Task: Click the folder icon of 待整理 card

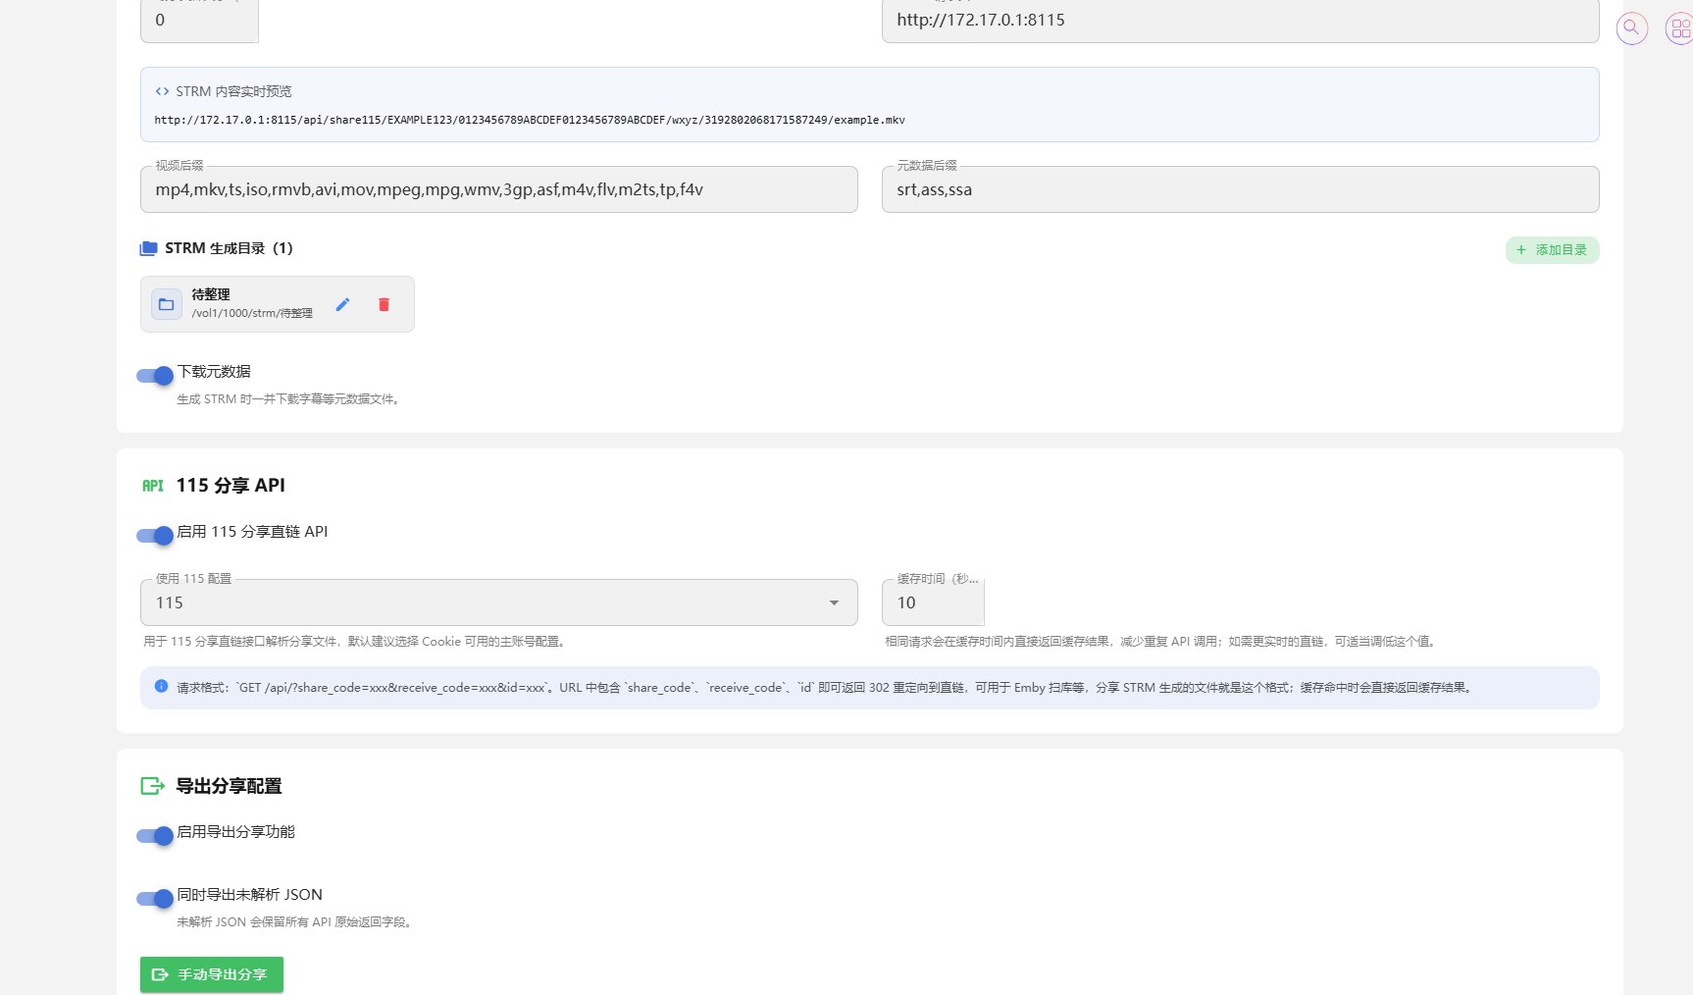Action: pos(167,304)
